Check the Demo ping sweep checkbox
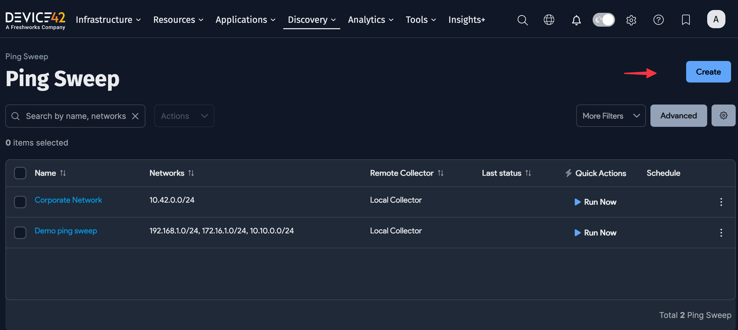 (20, 232)
